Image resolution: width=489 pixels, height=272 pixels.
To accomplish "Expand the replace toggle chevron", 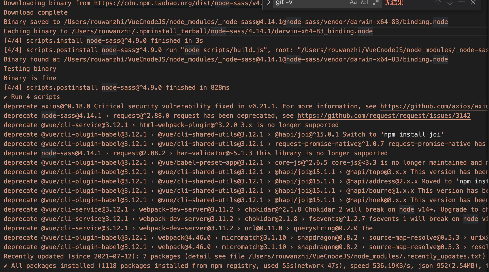I will point(268,3).
